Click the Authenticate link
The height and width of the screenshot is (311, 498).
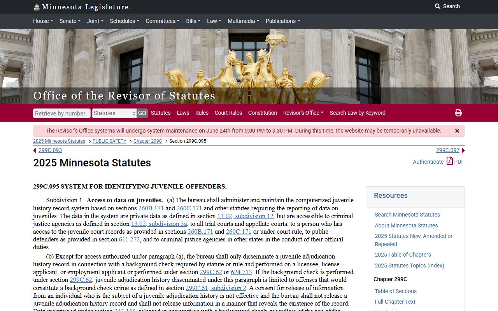[428, 162]
